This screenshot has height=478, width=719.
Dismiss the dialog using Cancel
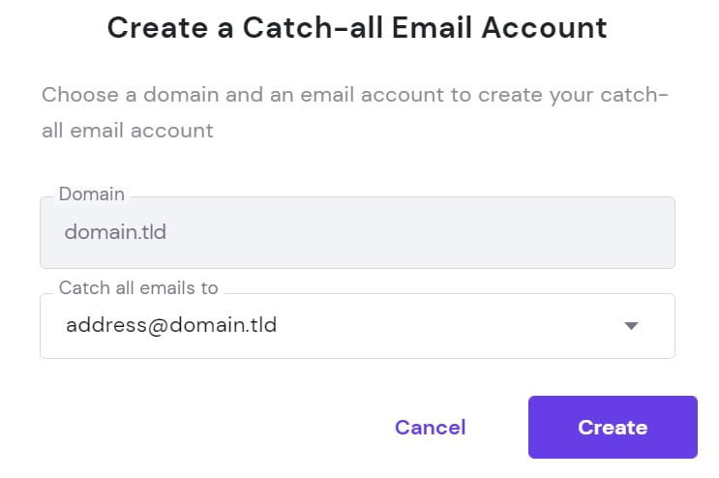431,427
